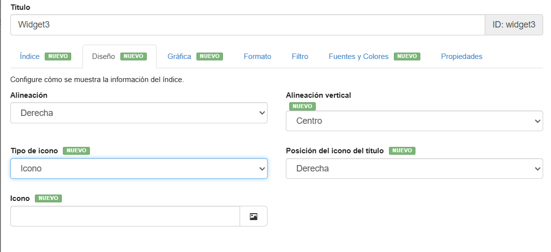Select the Diseño tab

(104, 56)
